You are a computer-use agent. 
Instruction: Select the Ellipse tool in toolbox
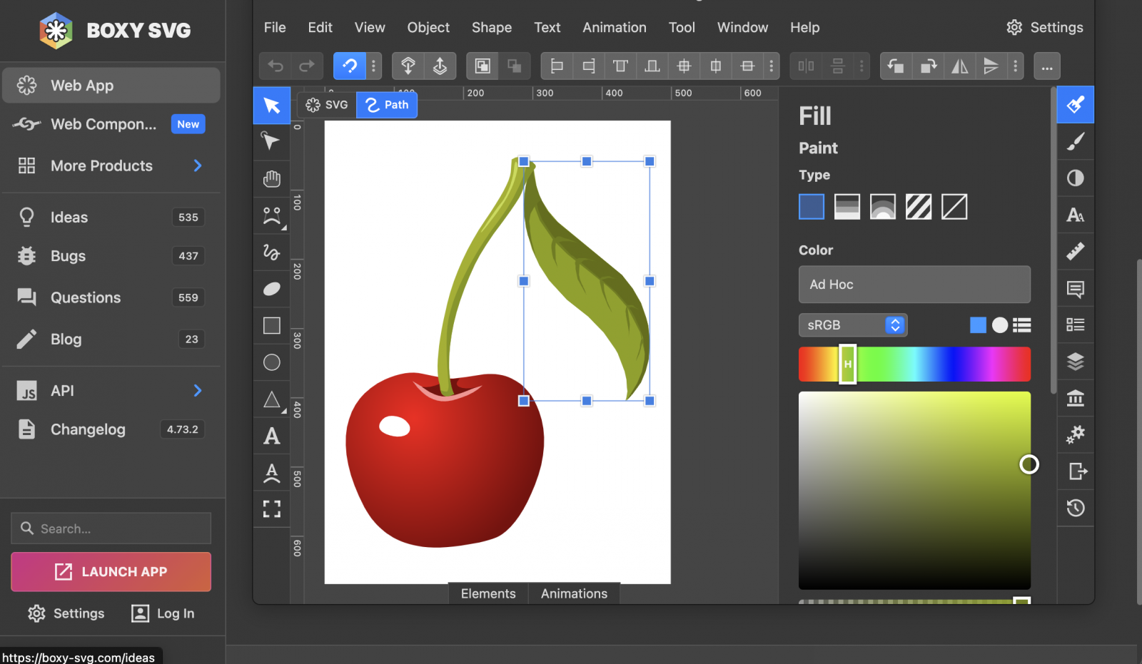[271, 362]
